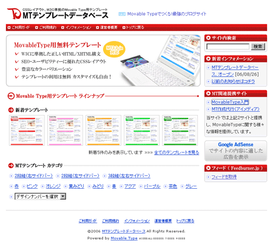Click the bullet icon before 2段組(右サイドバー)
Image resolution: width=273 pixels, height=245 pixels.
(x=11, y=176)
